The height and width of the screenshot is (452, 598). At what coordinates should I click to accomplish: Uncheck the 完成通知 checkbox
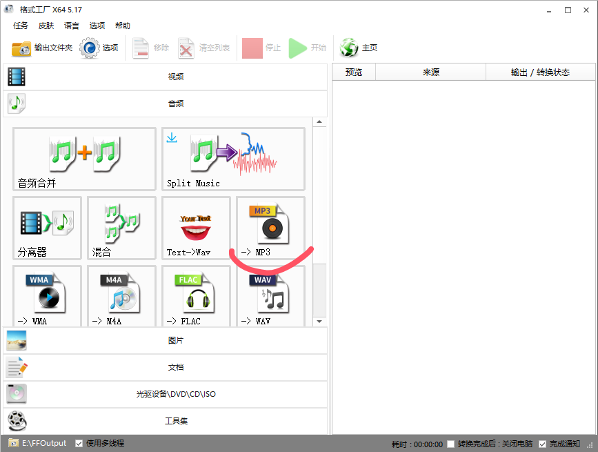(x=543, y=444)
